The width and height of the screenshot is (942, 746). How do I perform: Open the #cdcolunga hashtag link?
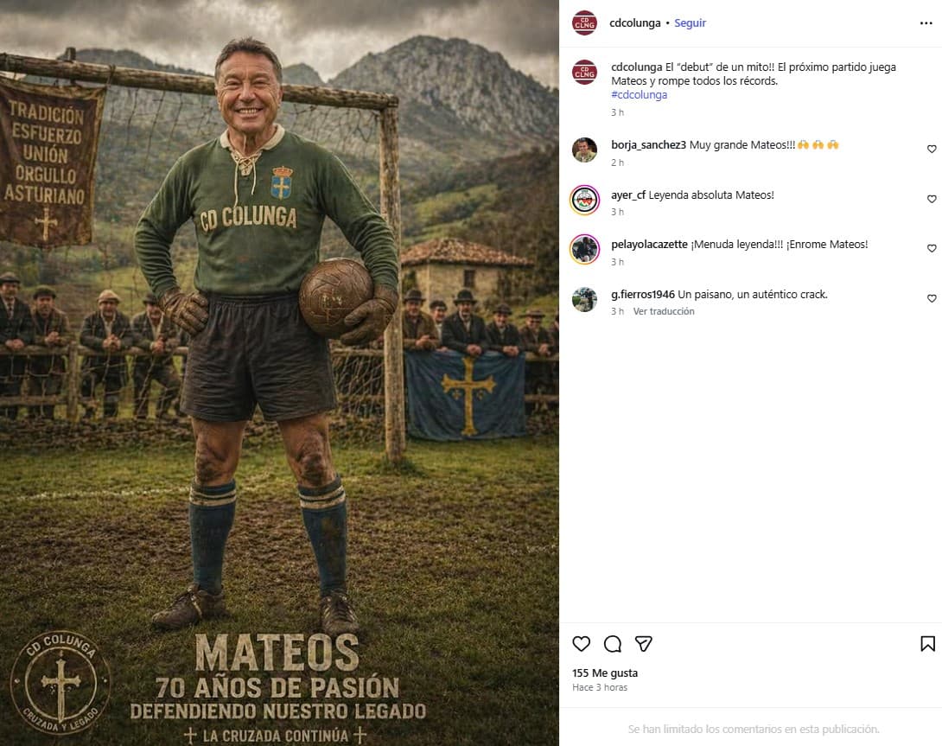tap(639, 95)
